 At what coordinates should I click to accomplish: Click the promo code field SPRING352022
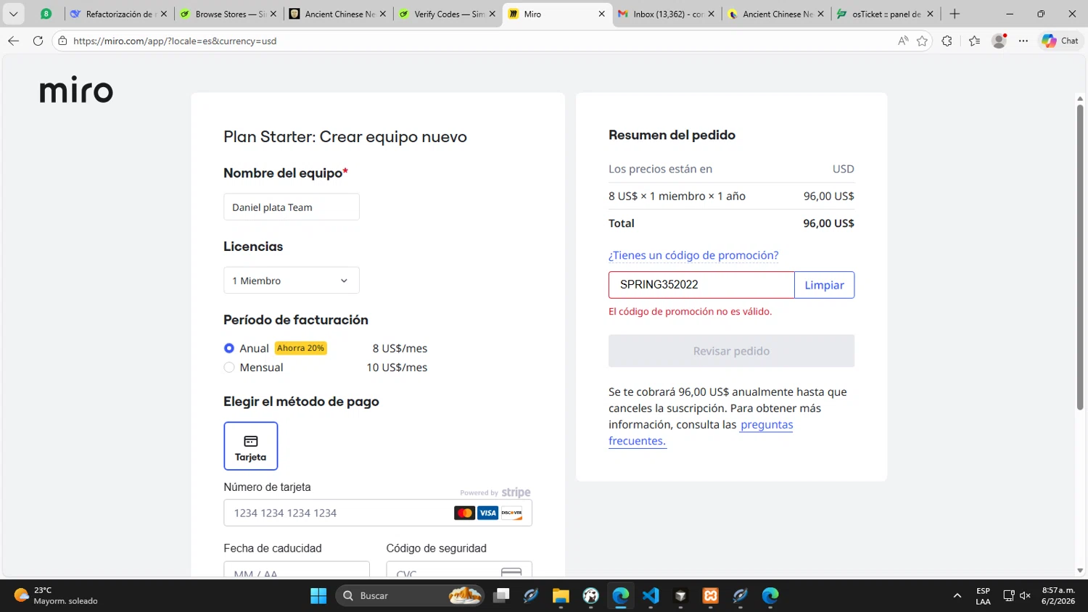point(701,285)
